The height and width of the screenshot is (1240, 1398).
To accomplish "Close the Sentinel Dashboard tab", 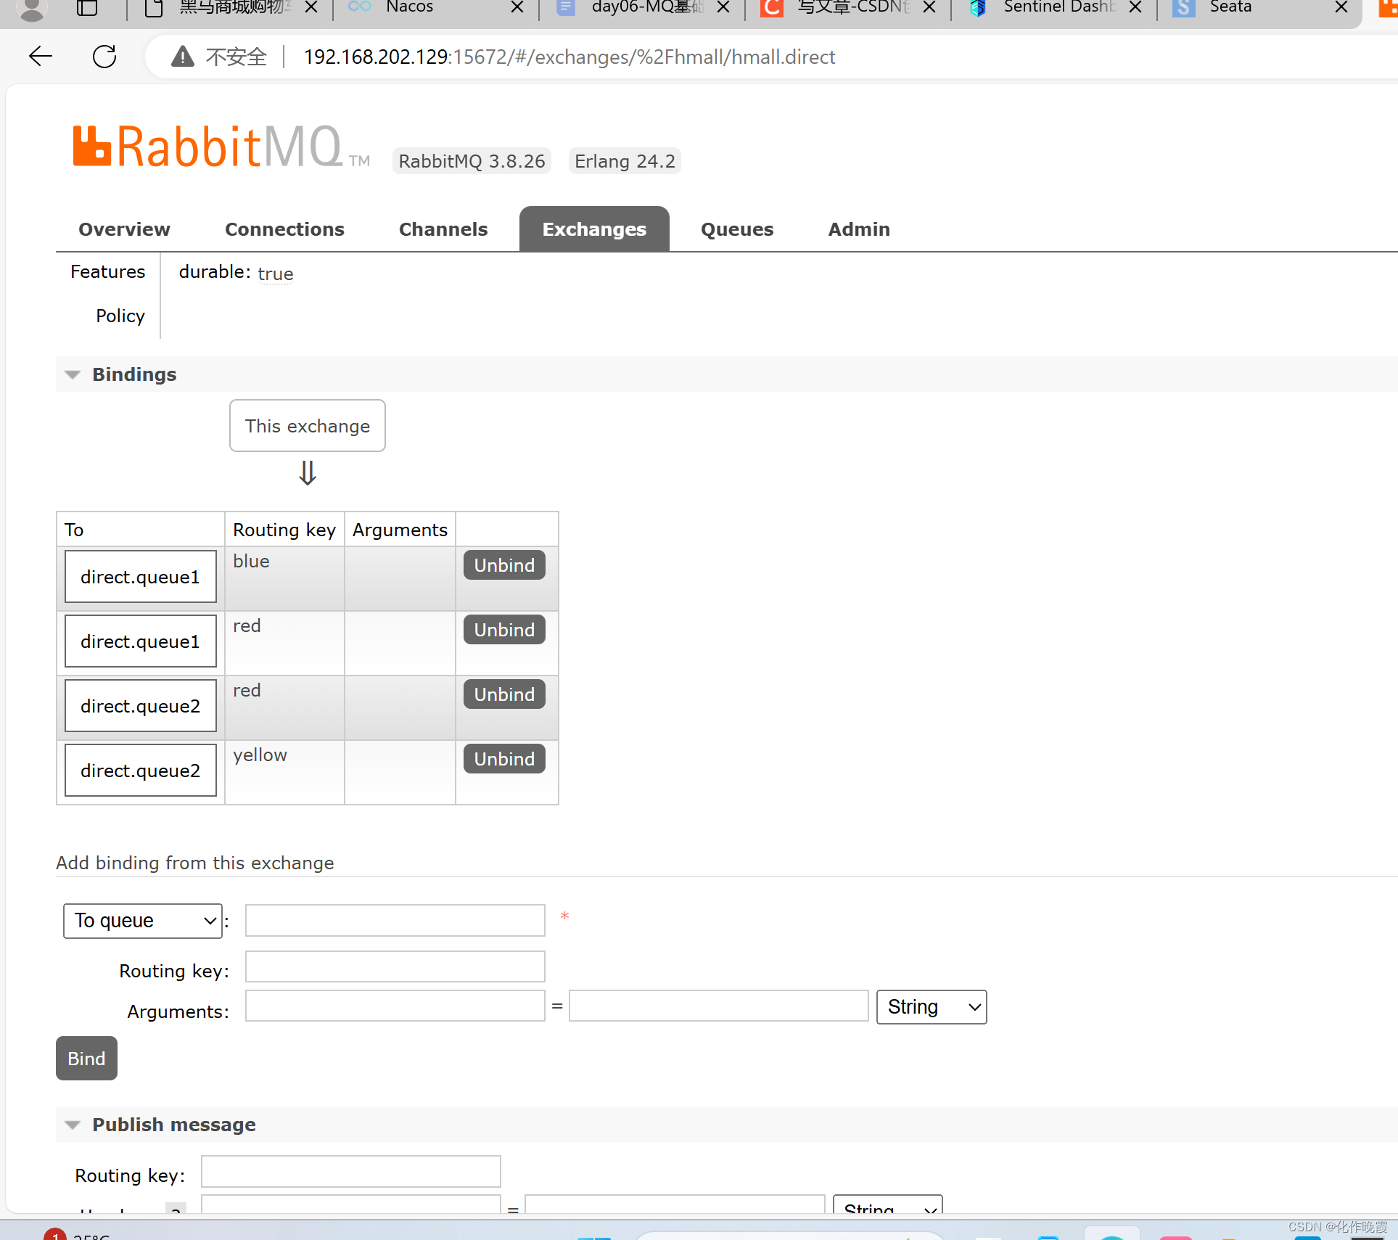I will [1135, 7].
